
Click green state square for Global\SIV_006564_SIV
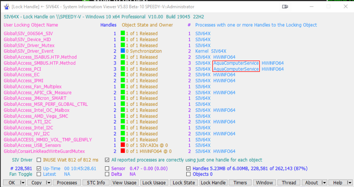point(123,33)
